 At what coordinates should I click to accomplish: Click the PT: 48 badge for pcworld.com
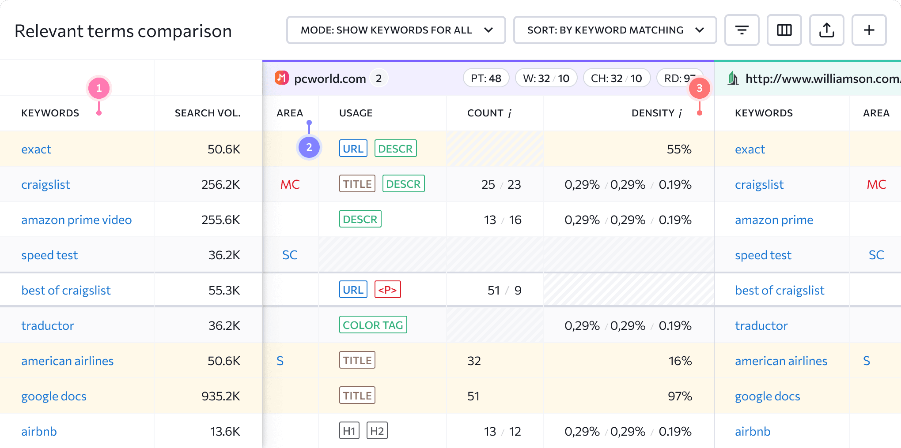point(486,78)
